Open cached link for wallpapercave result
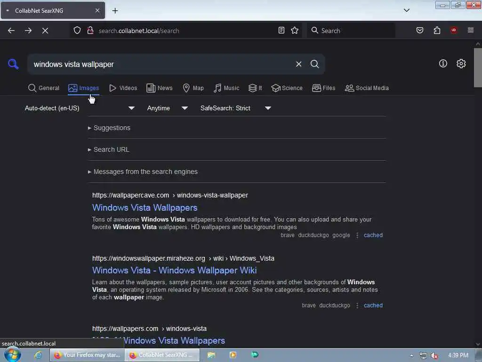 [x=373, y=235]
